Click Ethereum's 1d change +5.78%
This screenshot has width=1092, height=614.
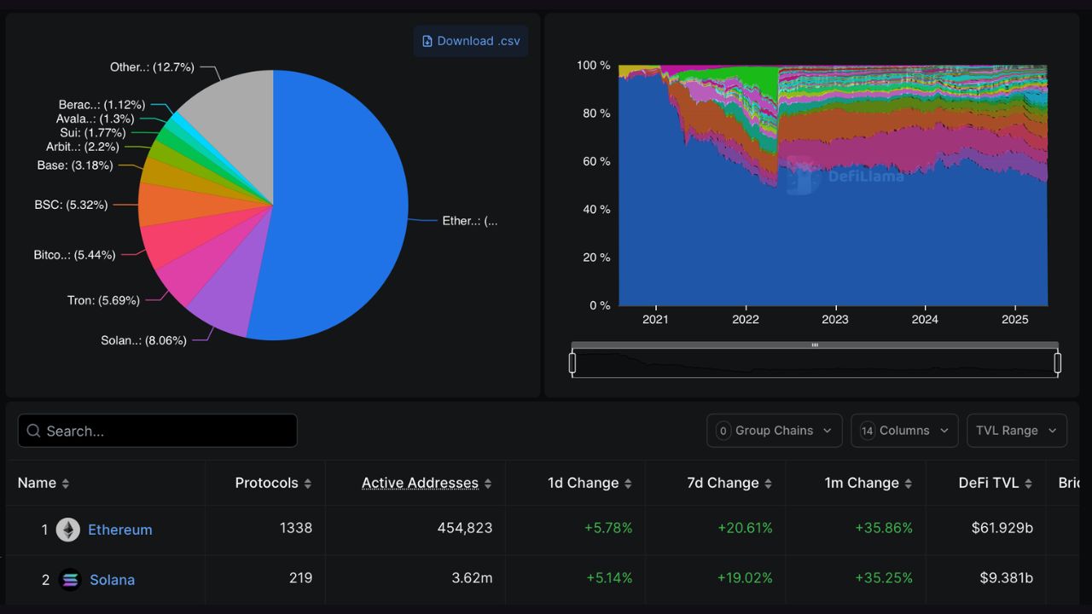click(x=608, y=528)
